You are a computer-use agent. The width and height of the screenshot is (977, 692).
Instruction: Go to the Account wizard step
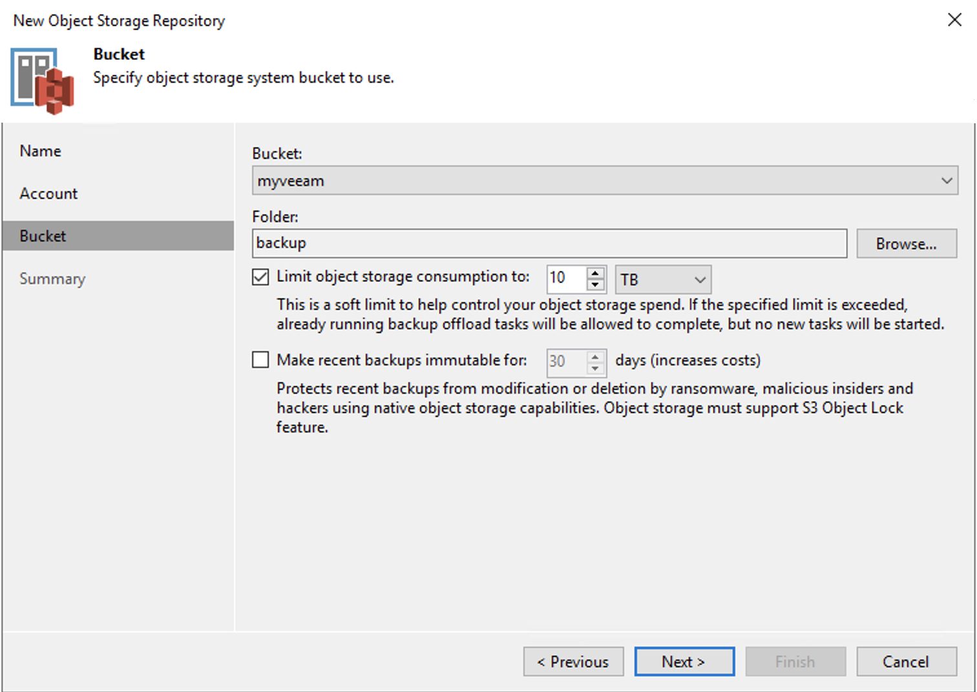(48, 194)
